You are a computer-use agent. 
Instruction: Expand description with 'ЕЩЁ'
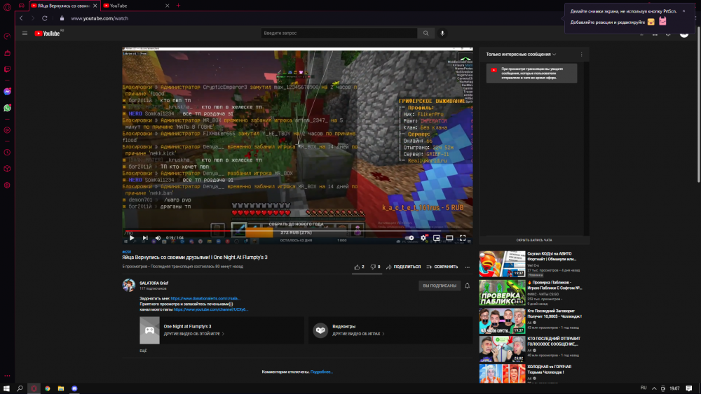(x=143, y=351)
